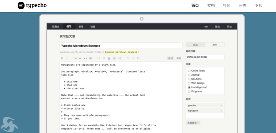Expand the 高级选项 advanced options

point(193,123)
